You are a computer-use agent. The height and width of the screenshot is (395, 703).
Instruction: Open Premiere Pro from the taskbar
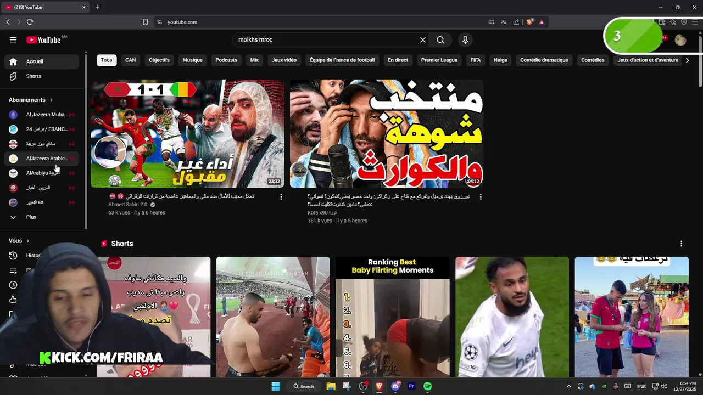tap(411, 386)
